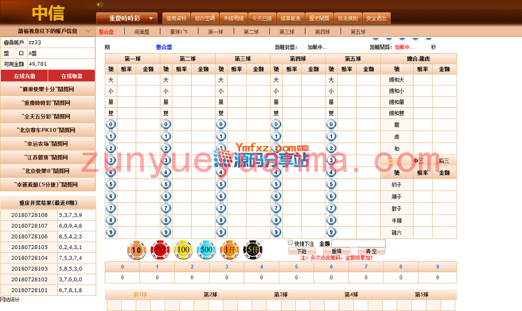Pick ball 9 in 第一球 column
This screenshot has height=311, width=522.
point(111,232)
